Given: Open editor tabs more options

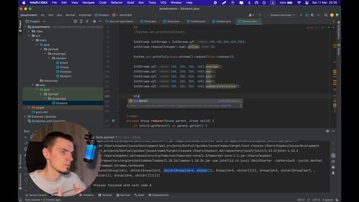Looking at the screenshot, I should (333, 21).
